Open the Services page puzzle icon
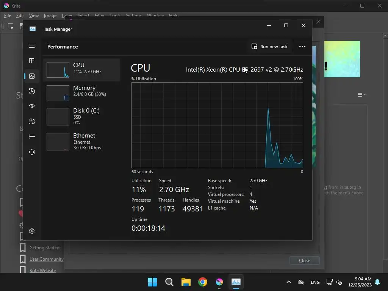Viewport: 388px width, 291px height. point(32,152)
